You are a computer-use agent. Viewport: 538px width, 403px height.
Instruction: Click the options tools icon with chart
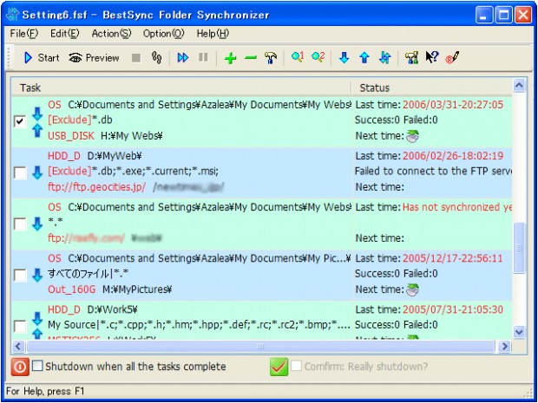coord(411,57)
